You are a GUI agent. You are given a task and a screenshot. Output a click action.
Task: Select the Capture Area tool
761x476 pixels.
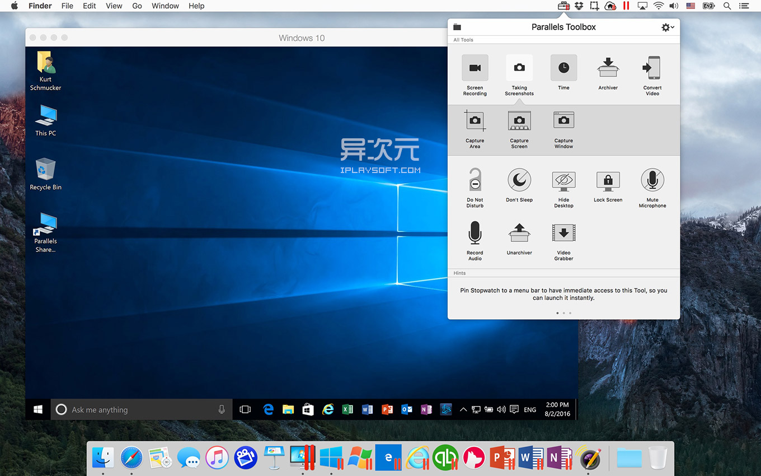475,128
